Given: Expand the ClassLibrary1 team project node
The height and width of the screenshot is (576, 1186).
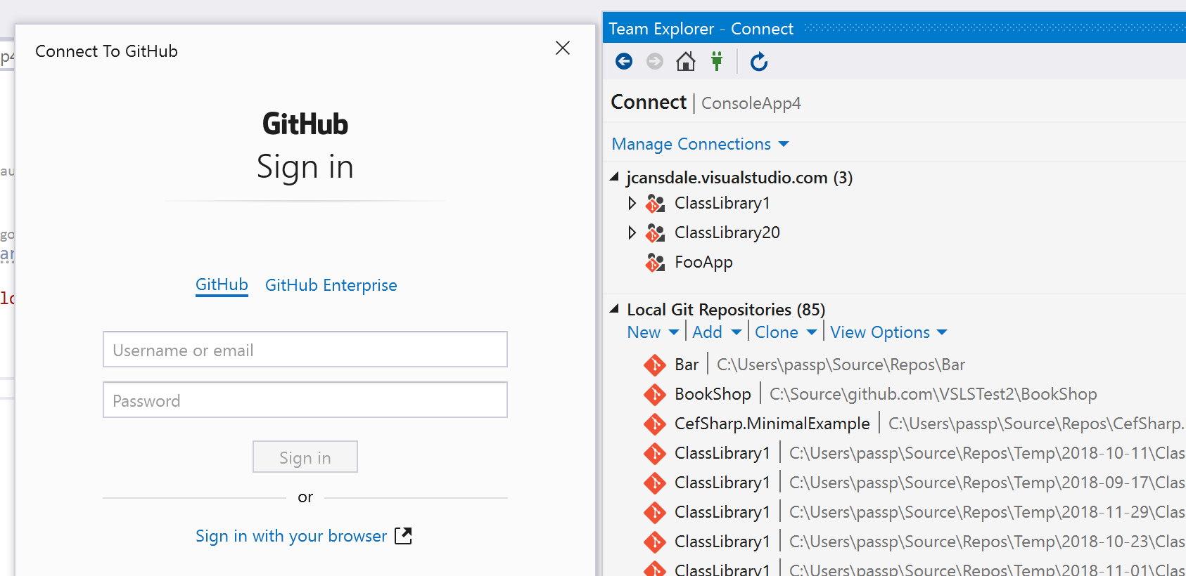Looking at the screenshot, I should coord(632,203).
